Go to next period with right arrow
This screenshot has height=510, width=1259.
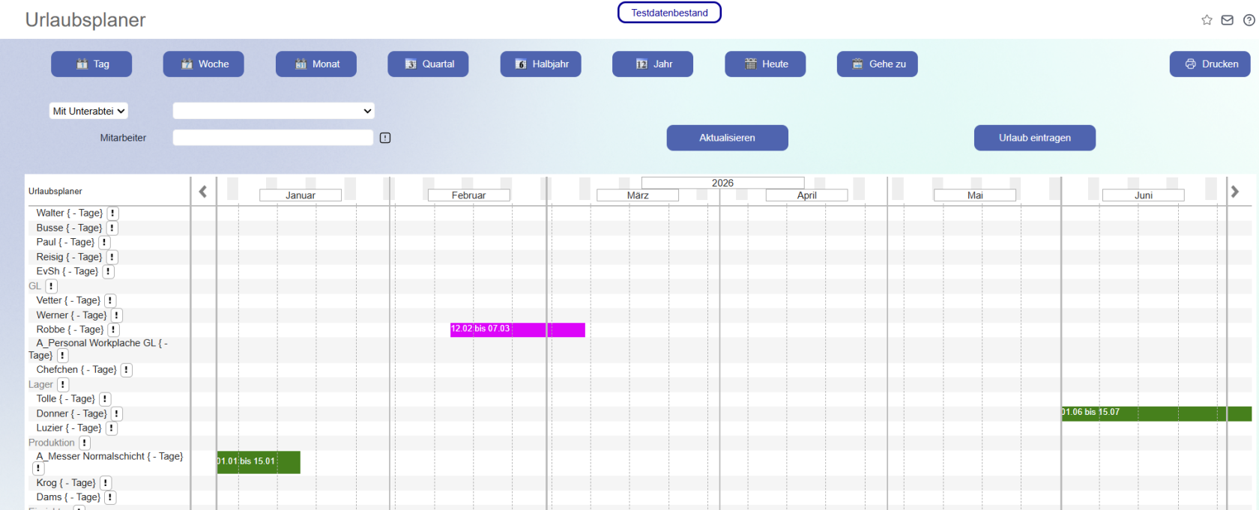coord(1235,192)
